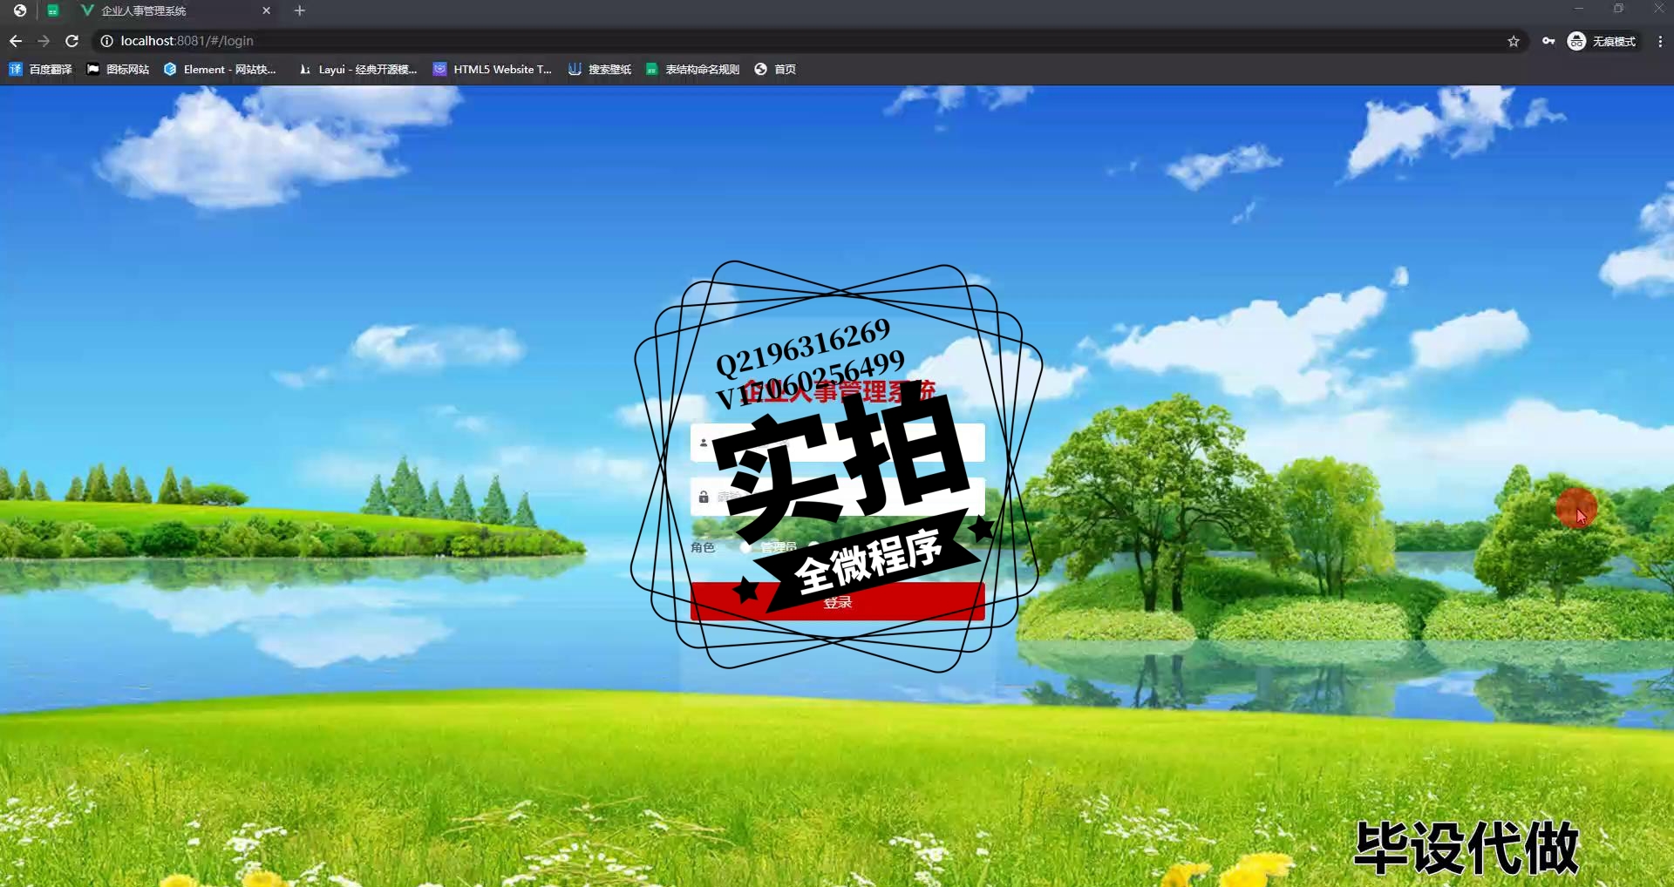Open the 图标网站 bookmark

[118, 69]
